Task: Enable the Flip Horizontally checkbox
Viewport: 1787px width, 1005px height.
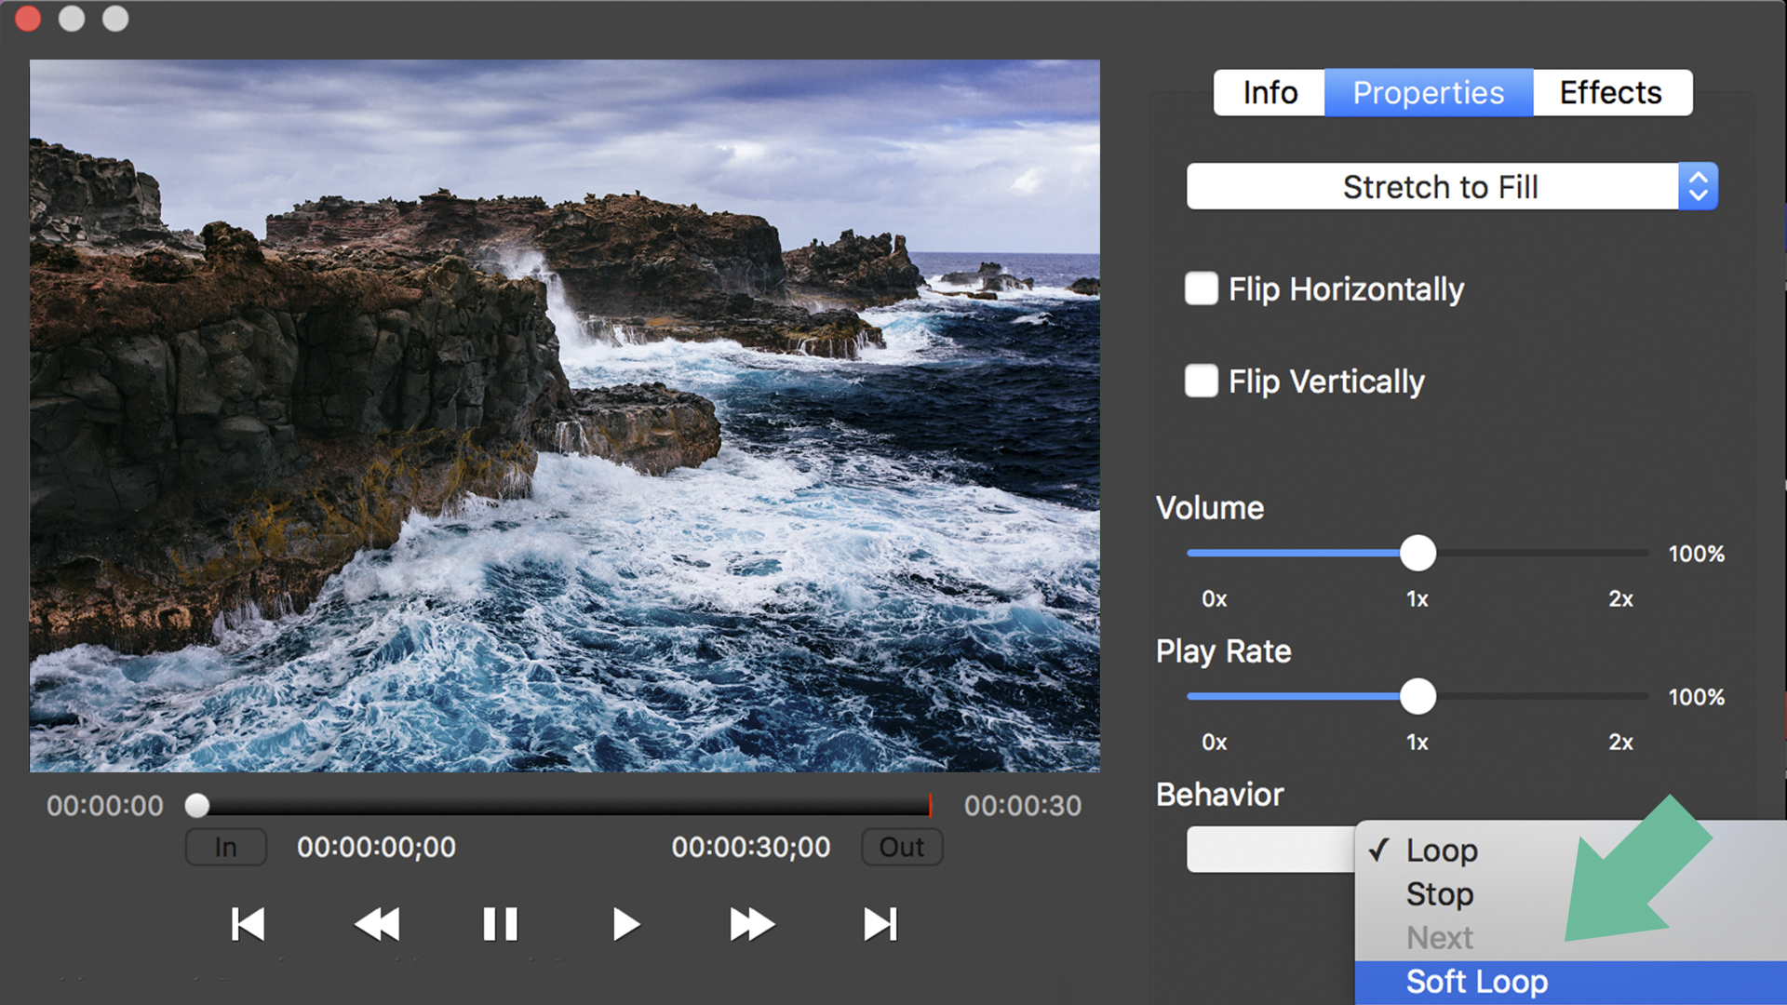Action: [x=1201, y=288]
